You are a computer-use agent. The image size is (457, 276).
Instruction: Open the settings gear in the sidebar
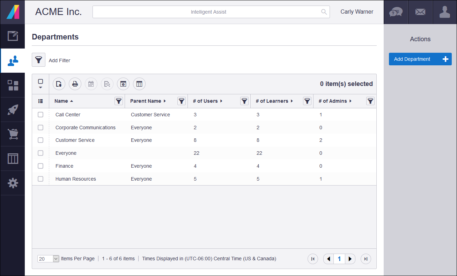13,183
